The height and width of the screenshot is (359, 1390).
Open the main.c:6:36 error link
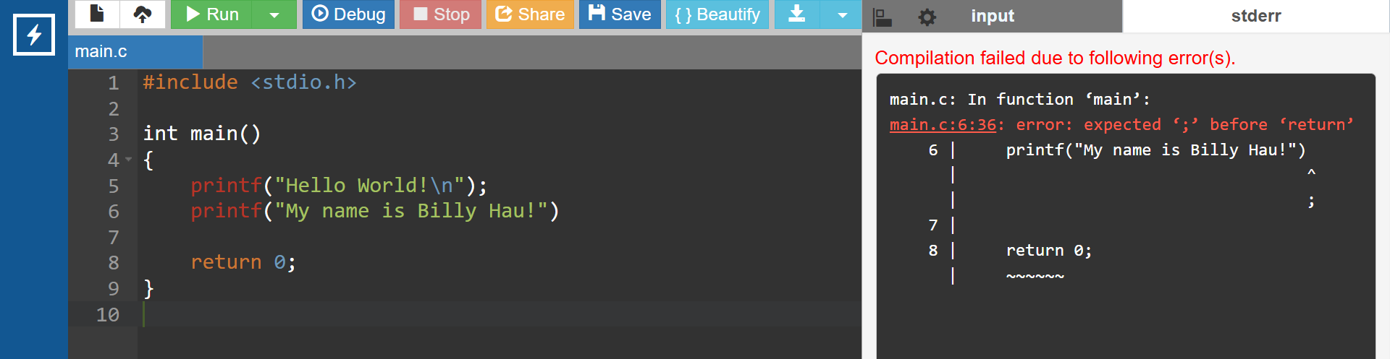point(943,124)
